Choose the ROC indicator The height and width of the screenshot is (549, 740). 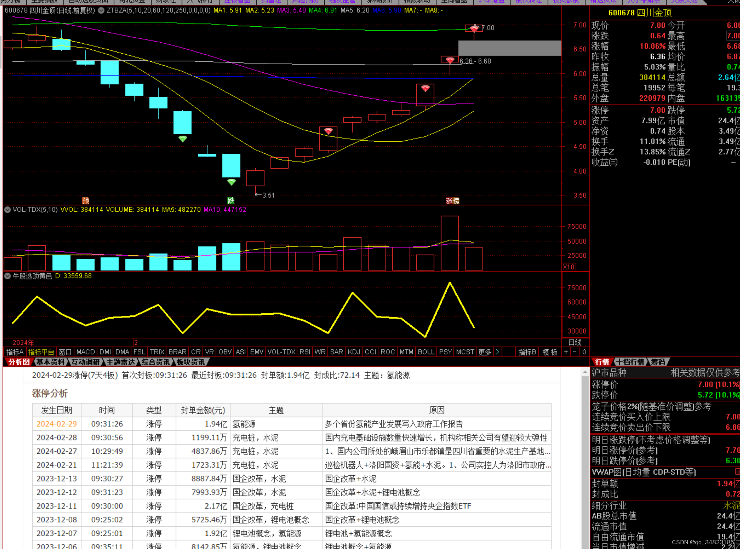coord(388,352)
